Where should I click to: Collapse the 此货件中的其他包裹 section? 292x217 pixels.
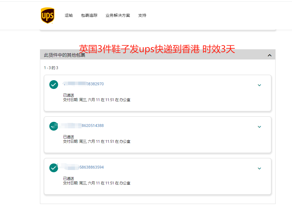click(270, 55)
